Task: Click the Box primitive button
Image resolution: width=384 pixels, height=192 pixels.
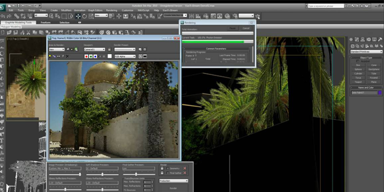Action: coord(358,65)
